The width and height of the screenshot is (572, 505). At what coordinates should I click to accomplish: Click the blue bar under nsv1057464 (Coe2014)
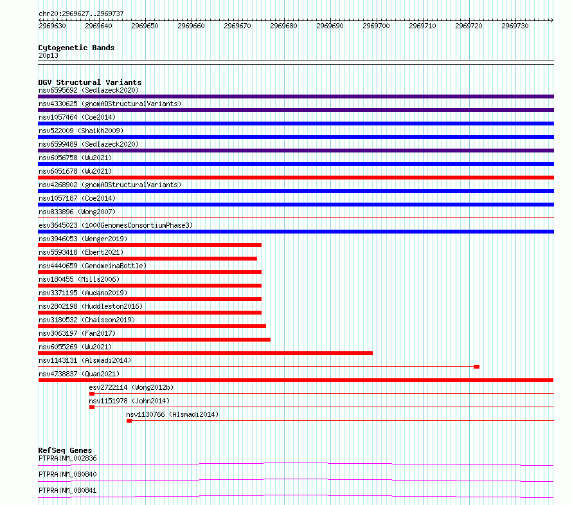click(x=296, y=124)
